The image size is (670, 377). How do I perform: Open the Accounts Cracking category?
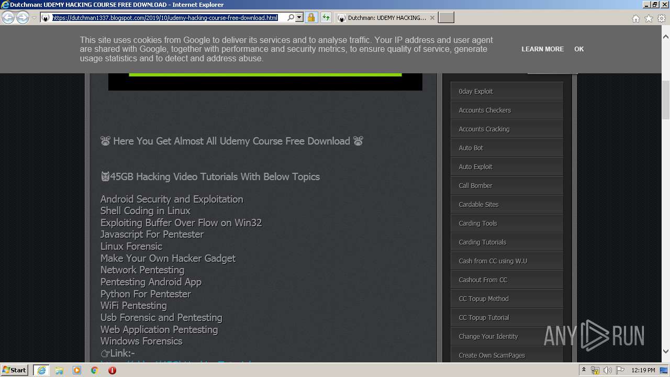(507, 129)
